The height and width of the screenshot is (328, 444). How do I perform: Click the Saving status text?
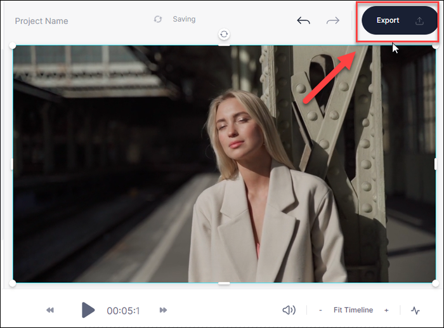pos(184,19)
